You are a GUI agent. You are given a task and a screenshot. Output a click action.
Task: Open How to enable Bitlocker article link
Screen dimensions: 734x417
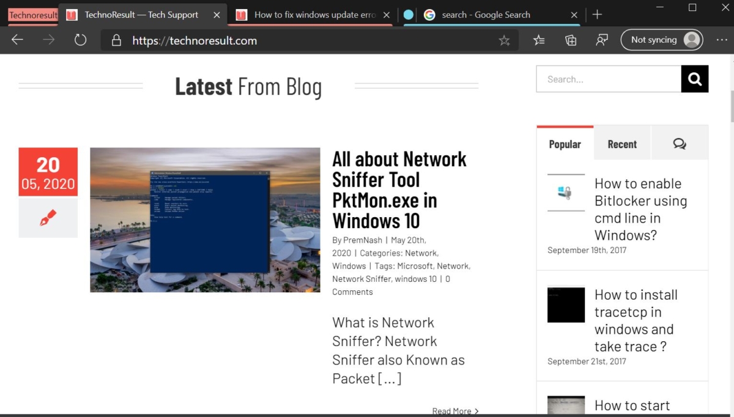(x=640, y=209)
